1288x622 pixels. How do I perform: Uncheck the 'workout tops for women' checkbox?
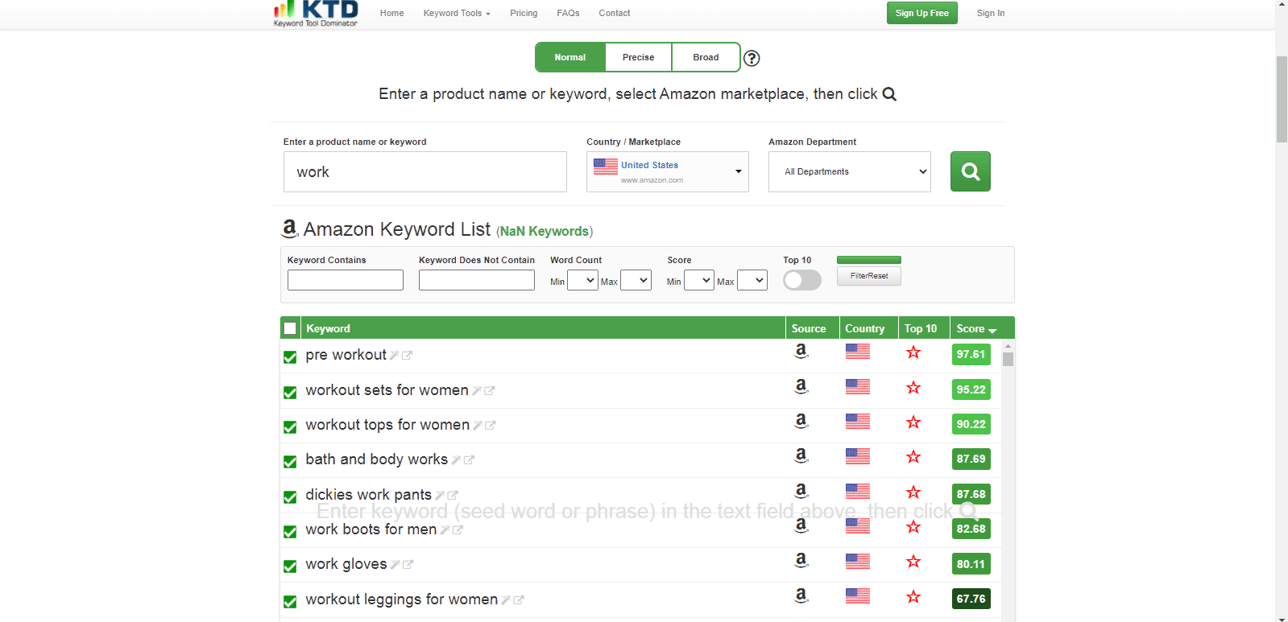point(290,427)
